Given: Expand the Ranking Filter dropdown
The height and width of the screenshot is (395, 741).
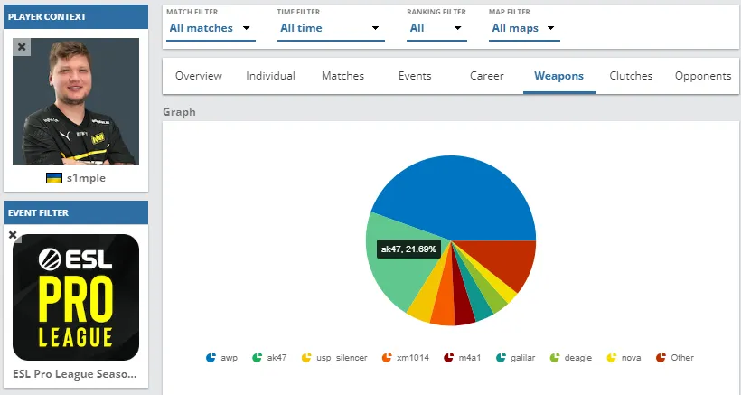Looking at the screenshot, I should point(436,28).
